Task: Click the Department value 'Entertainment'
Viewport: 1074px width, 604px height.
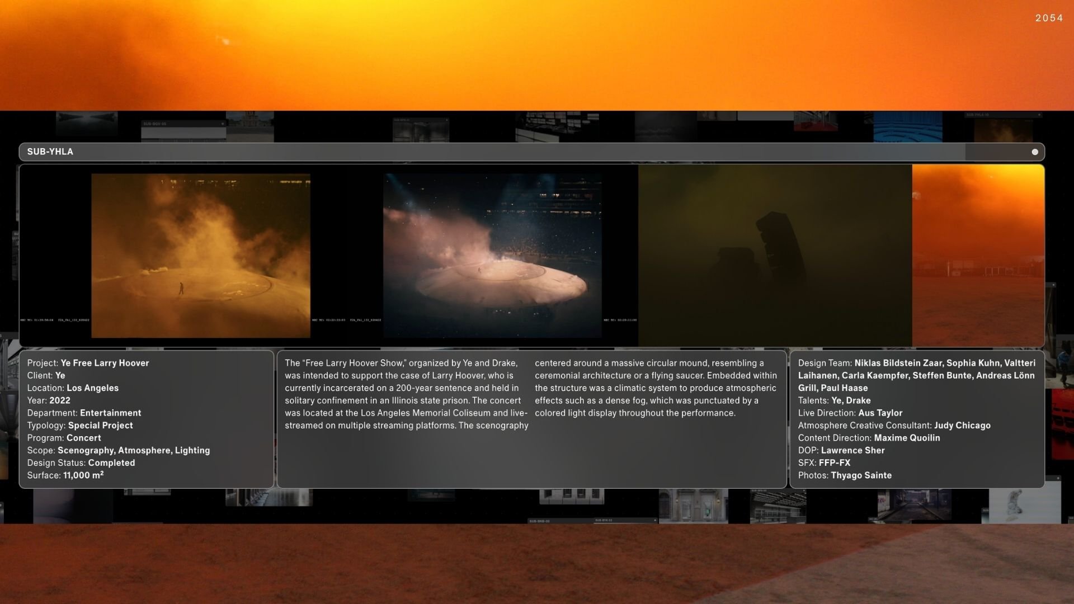Action: tap(110, 413)
